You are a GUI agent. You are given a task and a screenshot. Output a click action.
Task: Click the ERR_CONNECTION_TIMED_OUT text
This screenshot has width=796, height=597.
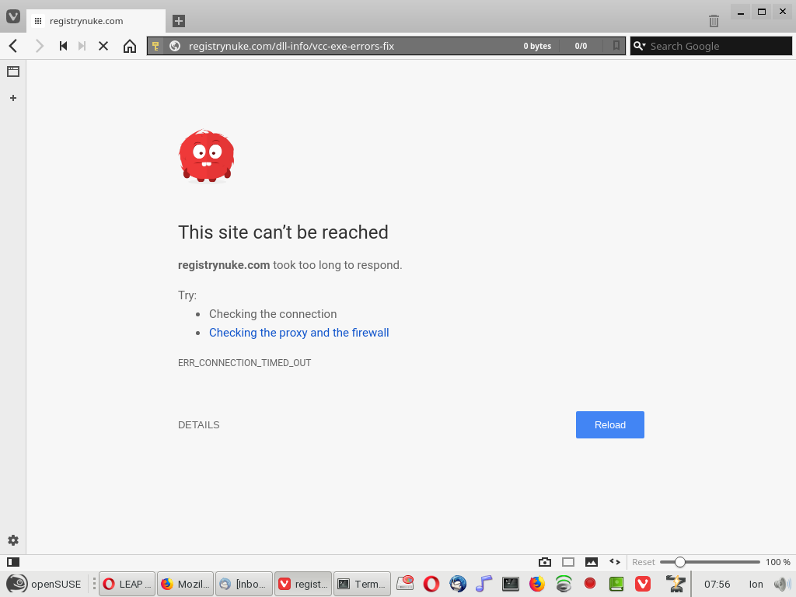[244, 363]
